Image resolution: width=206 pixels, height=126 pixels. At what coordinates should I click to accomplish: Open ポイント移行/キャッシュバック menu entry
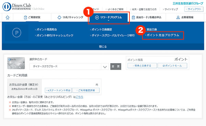[x=54, y=36]
